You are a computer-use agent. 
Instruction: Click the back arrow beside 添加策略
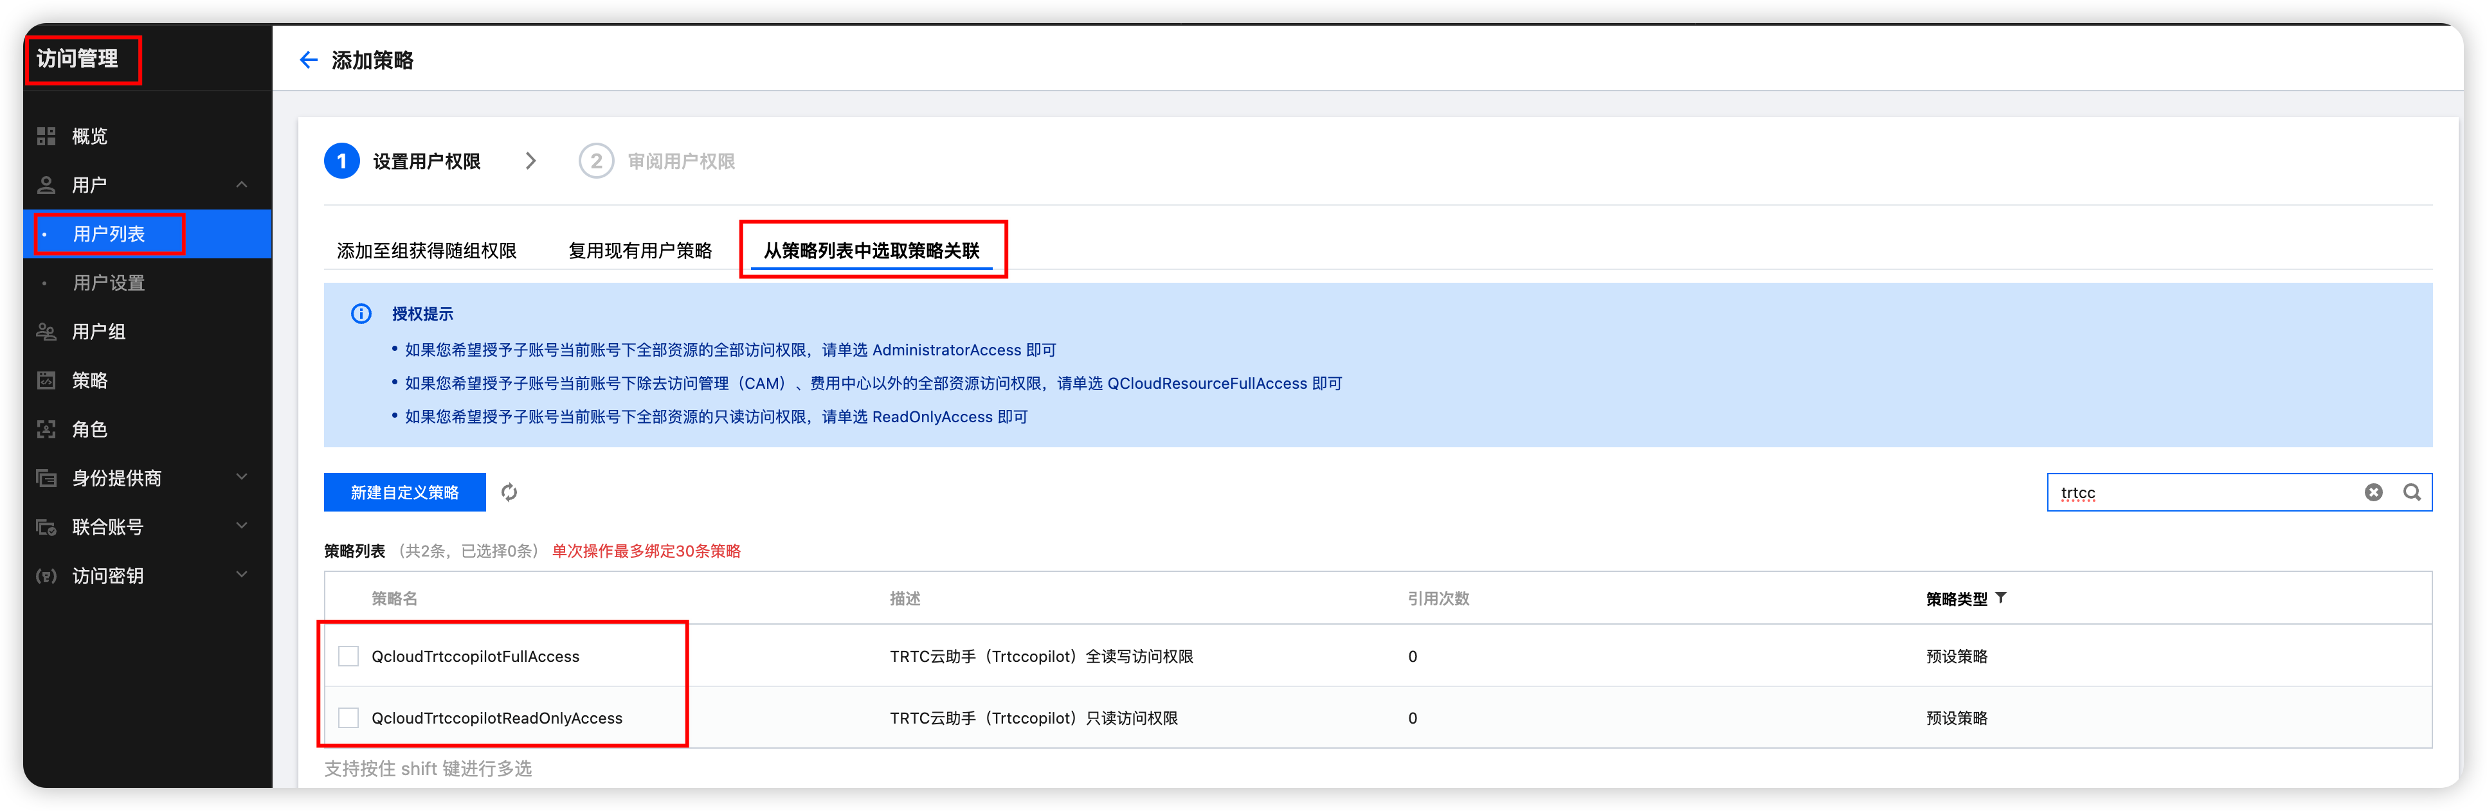pos(308,60)
